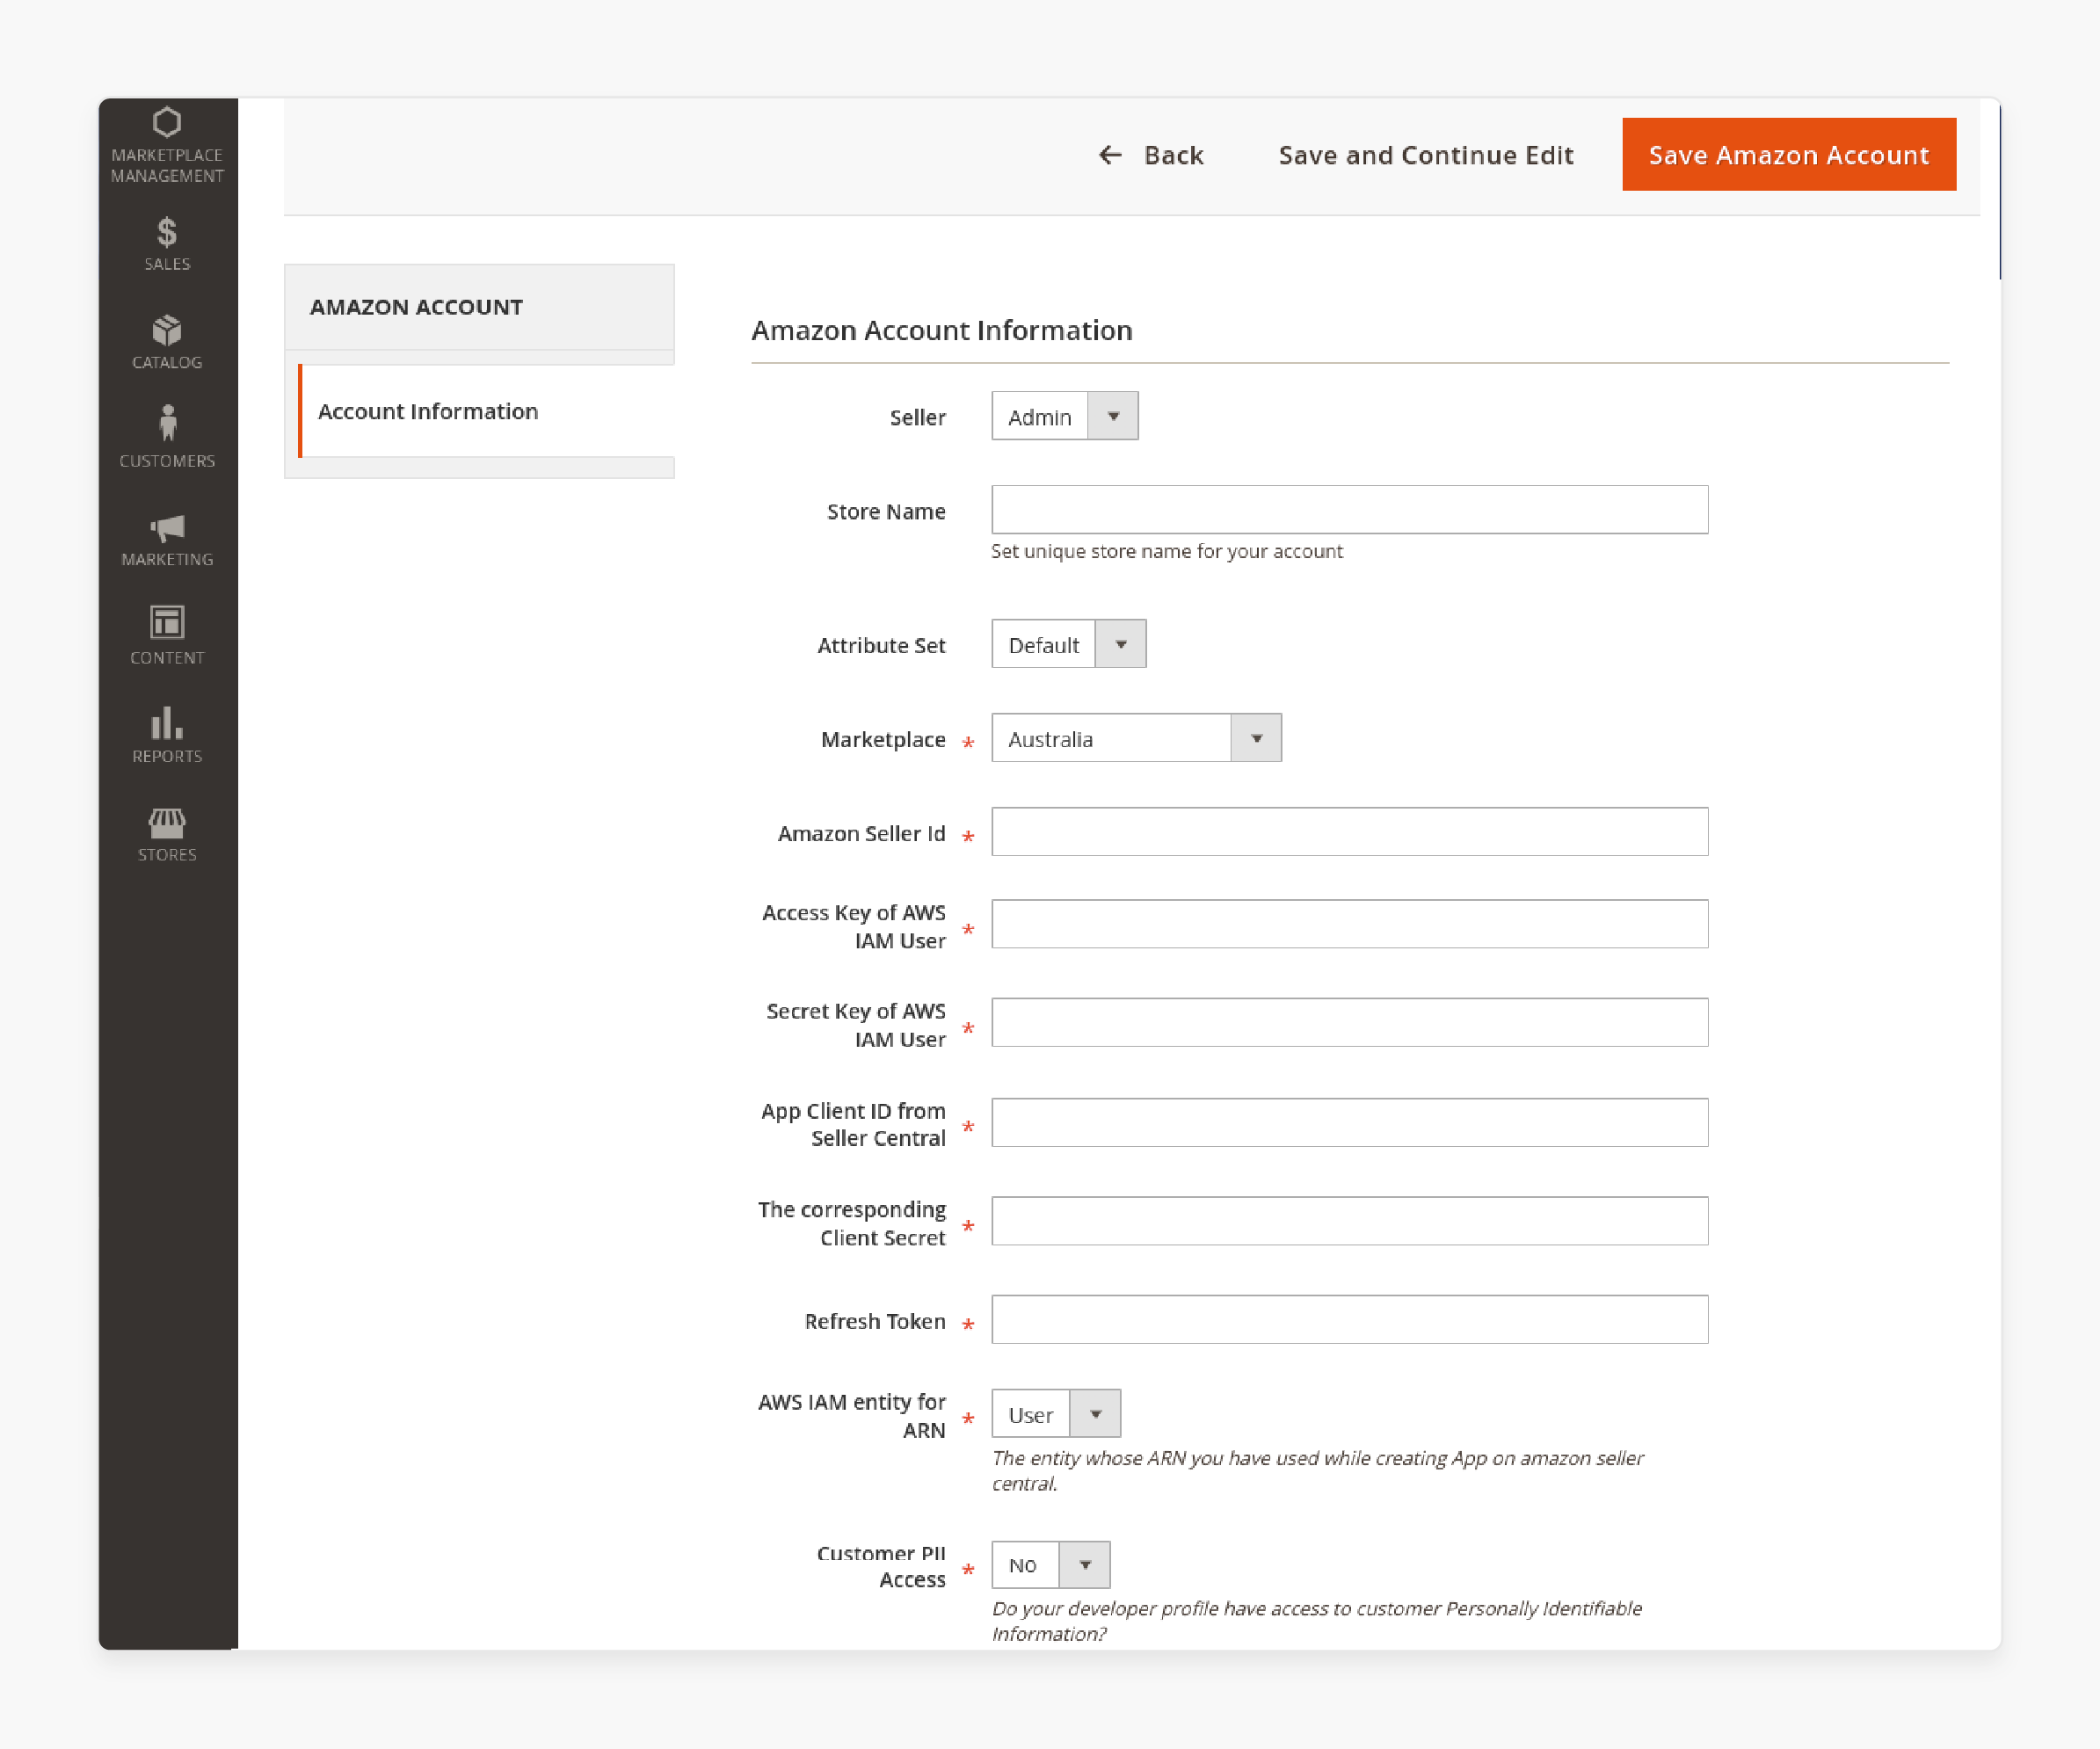Open the Content layout icon
Viewport: 2100px width, 1749px height.
pos(167,622)
